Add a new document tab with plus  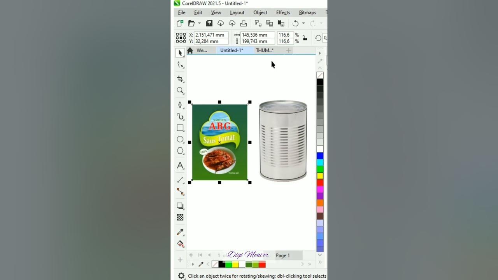point(288,50)
